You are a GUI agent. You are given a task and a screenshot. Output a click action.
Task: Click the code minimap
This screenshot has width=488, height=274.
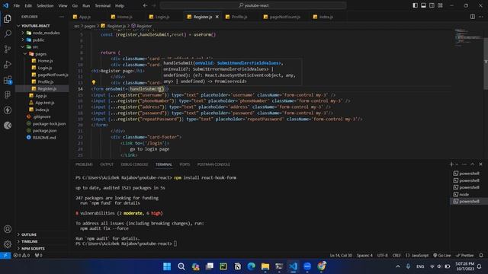tap(467, 37)
